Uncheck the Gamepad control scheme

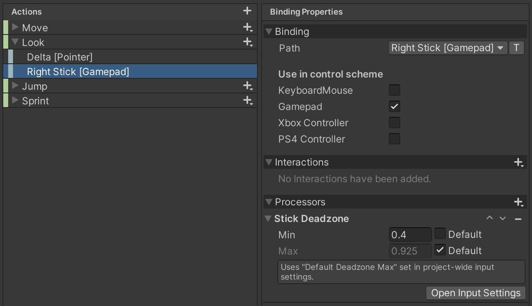(394, 106)
